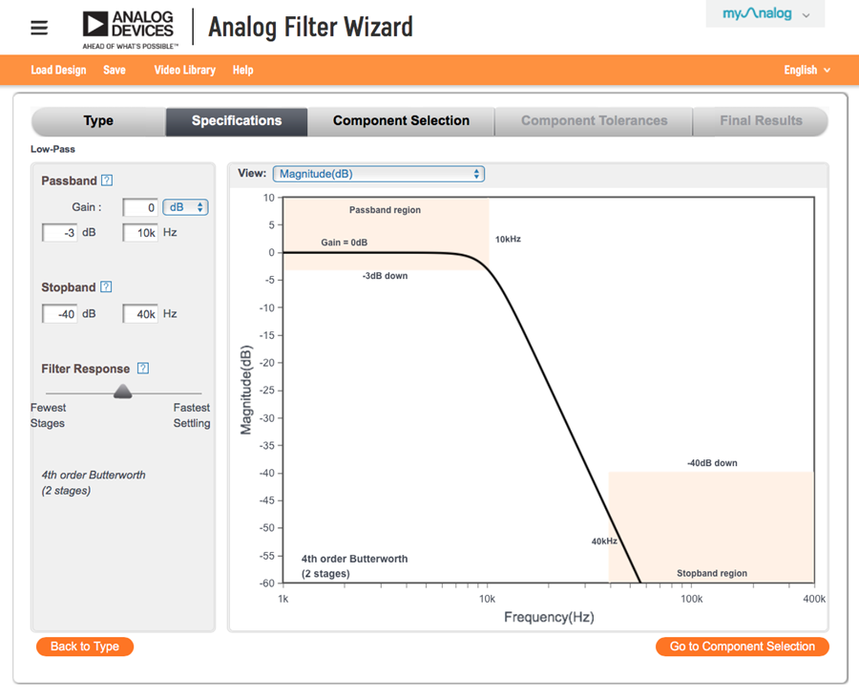Click the Analog Devices logo
Screen dimensions: 859x700
(131, 27)
